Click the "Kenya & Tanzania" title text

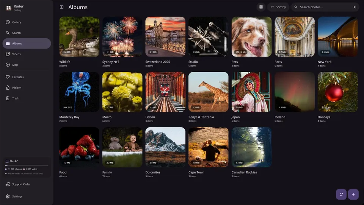[201, 117]
